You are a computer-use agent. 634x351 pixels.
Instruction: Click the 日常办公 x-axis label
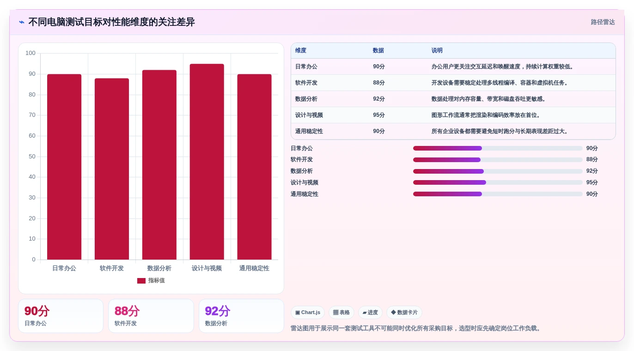(64, 268)
